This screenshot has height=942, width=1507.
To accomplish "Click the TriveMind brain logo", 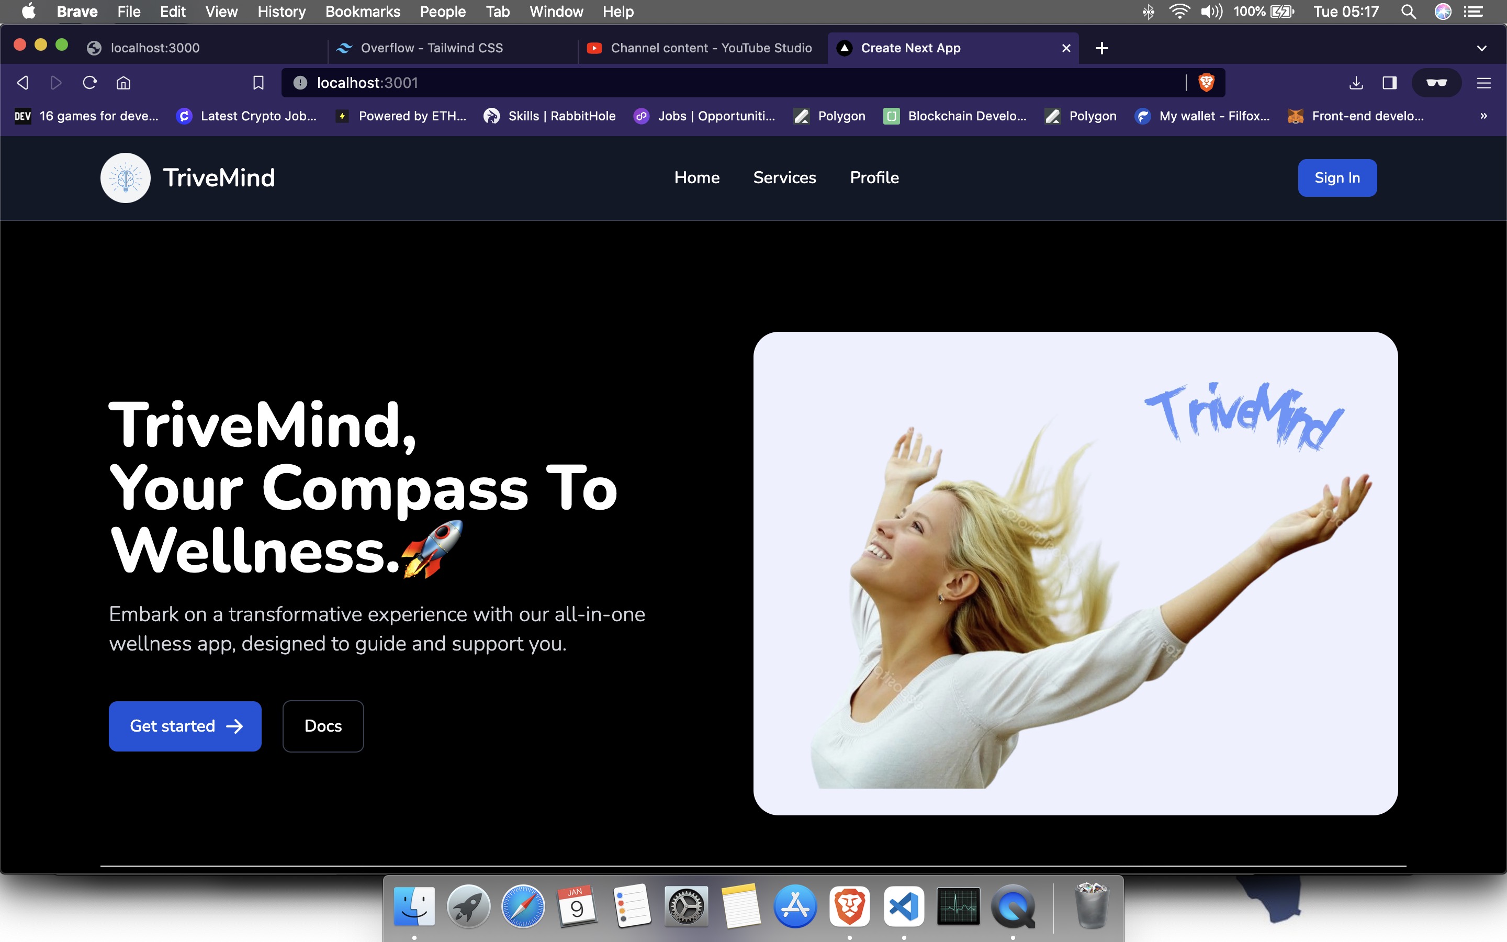I will [x=125, y=178].
